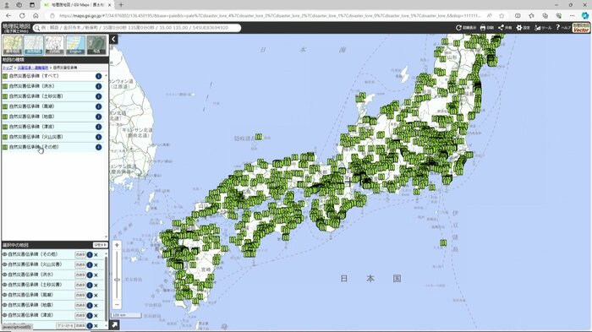Open the ツール tools menu

coord(543,28)
